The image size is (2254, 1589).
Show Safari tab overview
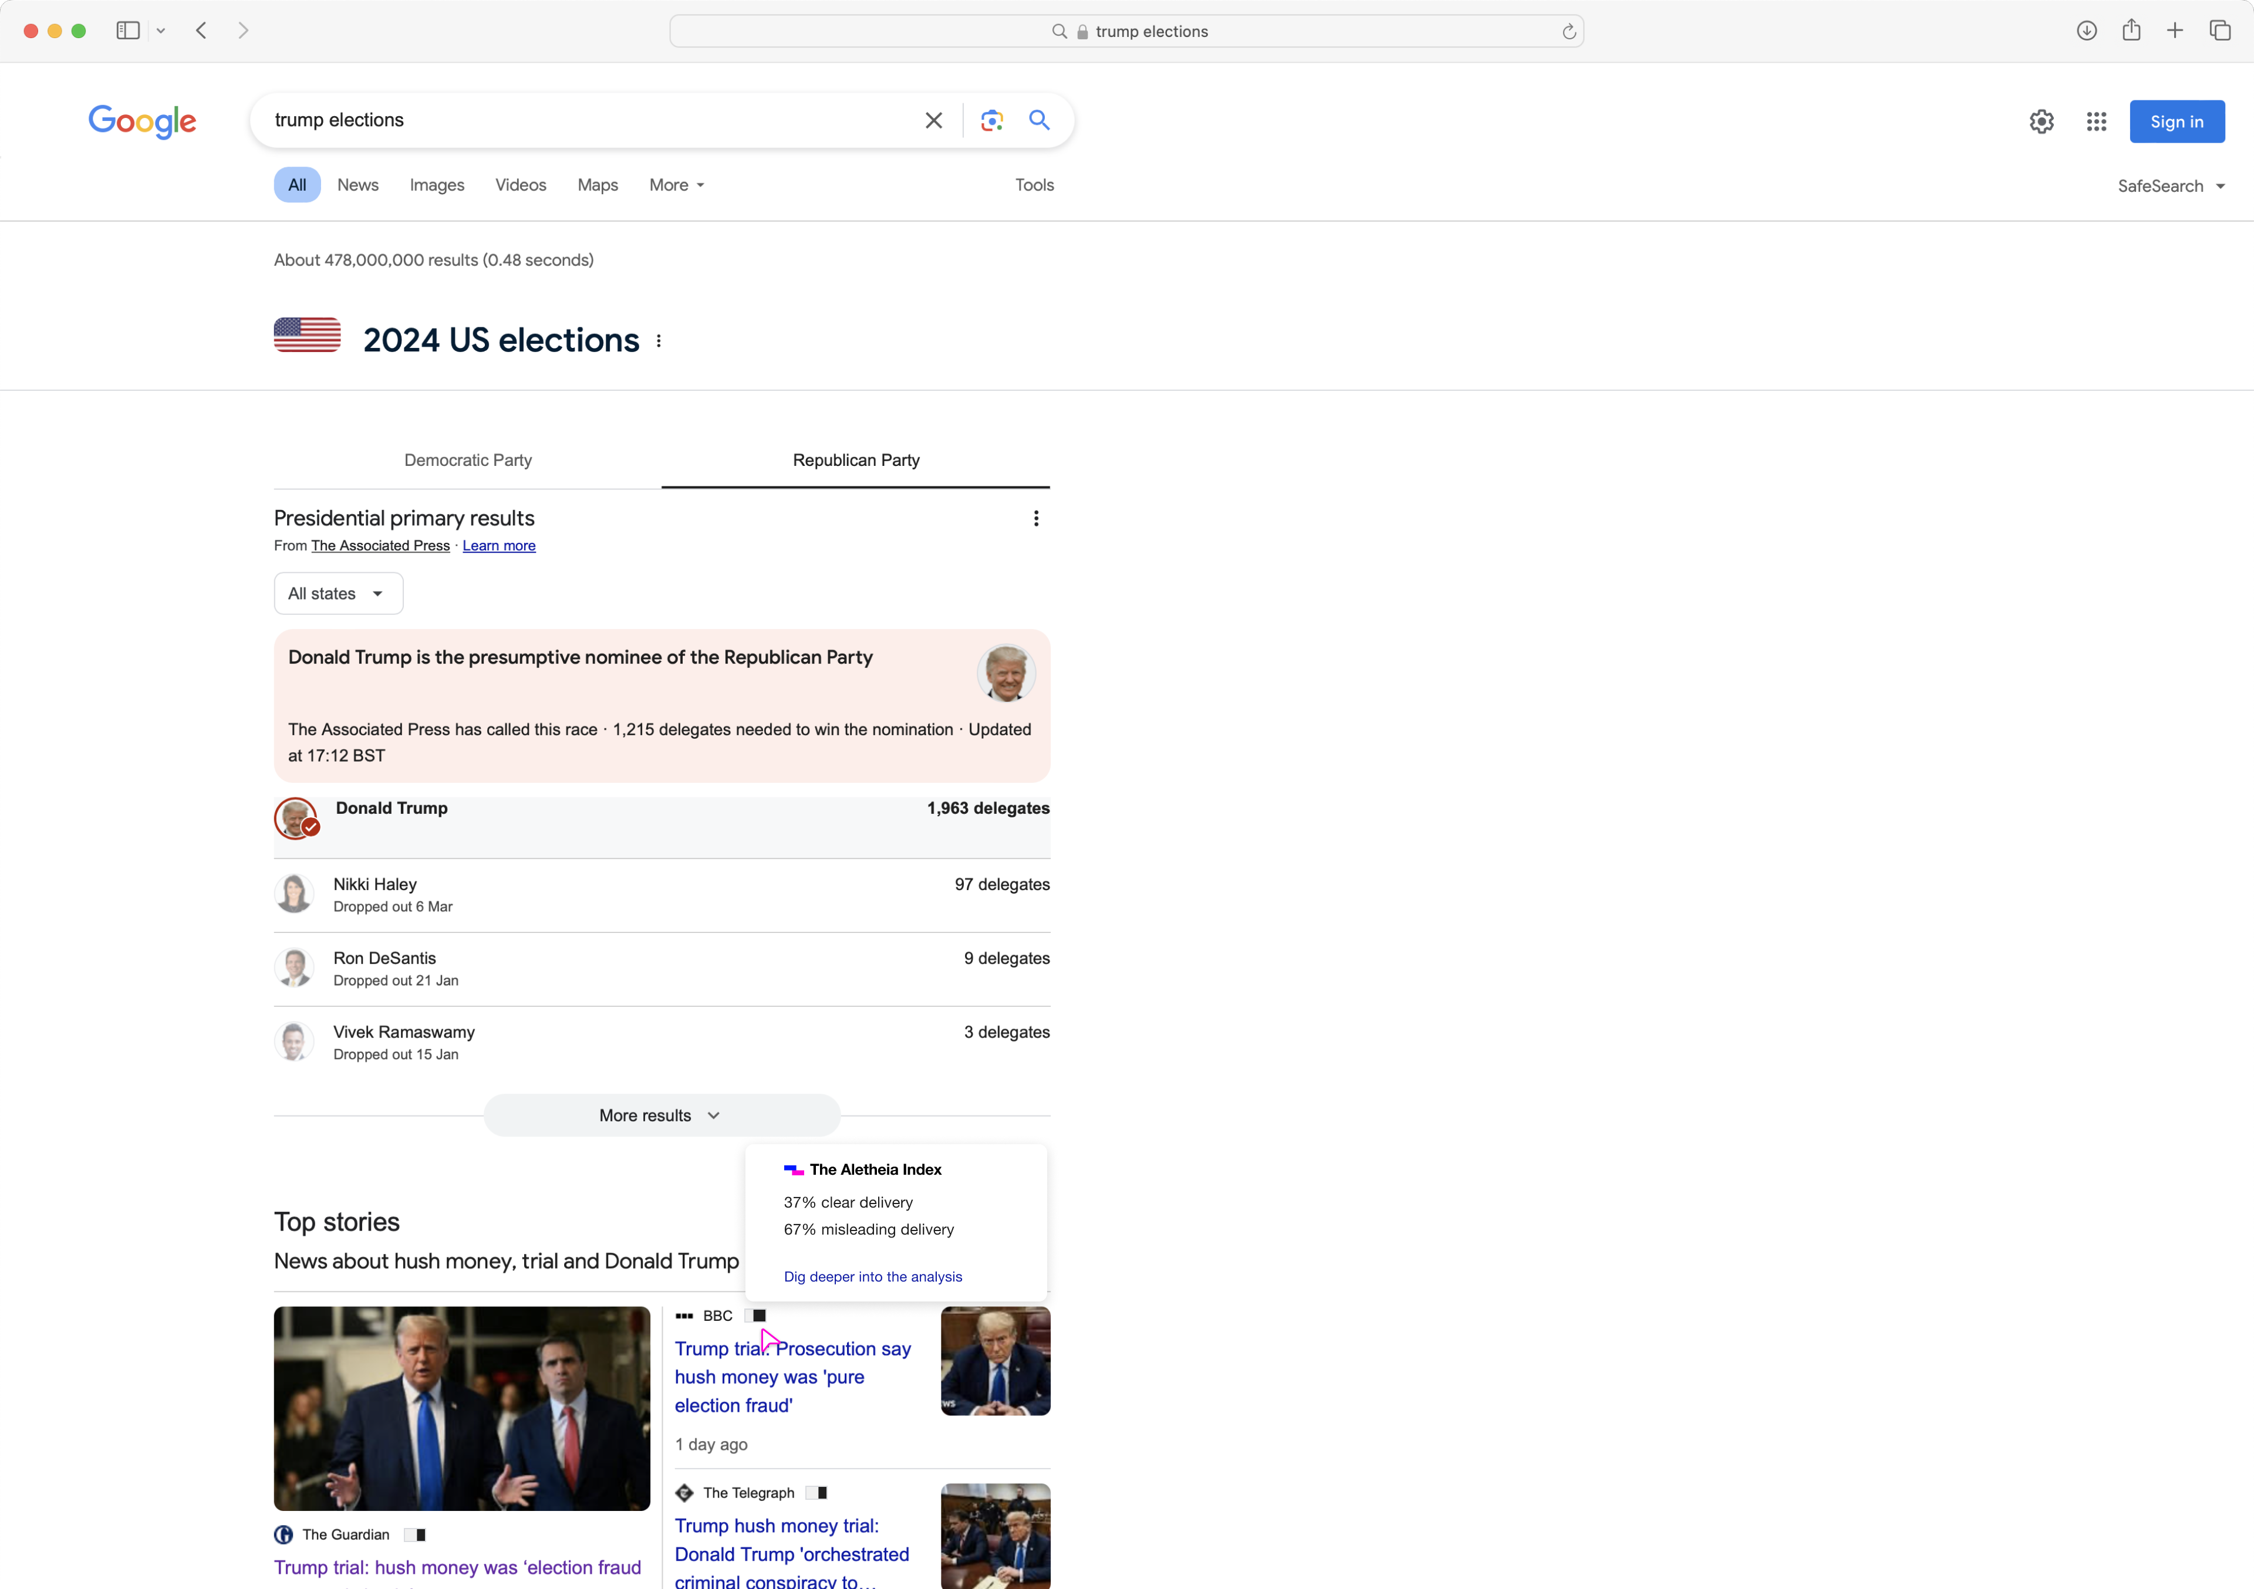pyautogui.click(x=2219, y=31)
